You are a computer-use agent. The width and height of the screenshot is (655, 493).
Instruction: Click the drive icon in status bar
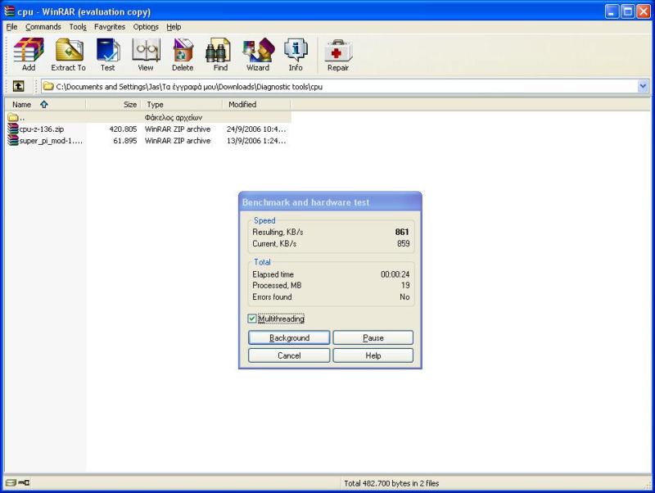pos(11,483)
